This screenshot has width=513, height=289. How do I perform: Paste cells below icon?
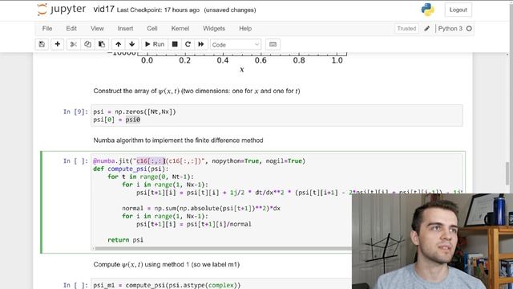click(x=102, y=44)
